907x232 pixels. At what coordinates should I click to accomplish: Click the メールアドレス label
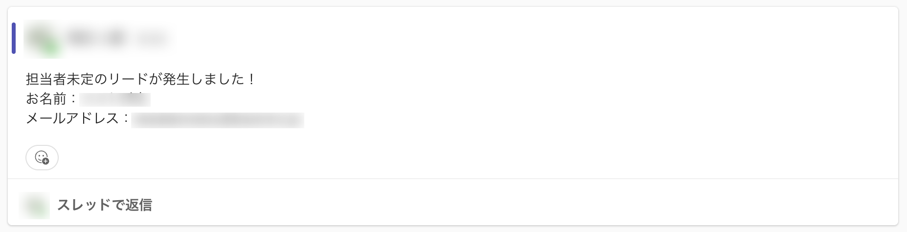[72, 119]
